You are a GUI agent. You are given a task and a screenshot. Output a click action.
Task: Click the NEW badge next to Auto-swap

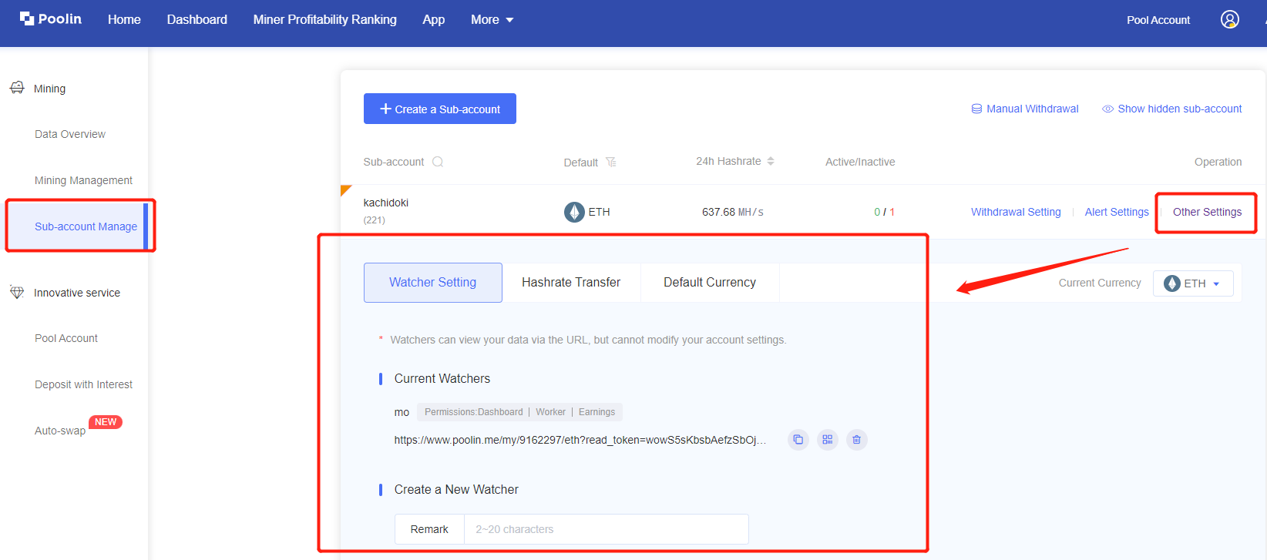106,422
